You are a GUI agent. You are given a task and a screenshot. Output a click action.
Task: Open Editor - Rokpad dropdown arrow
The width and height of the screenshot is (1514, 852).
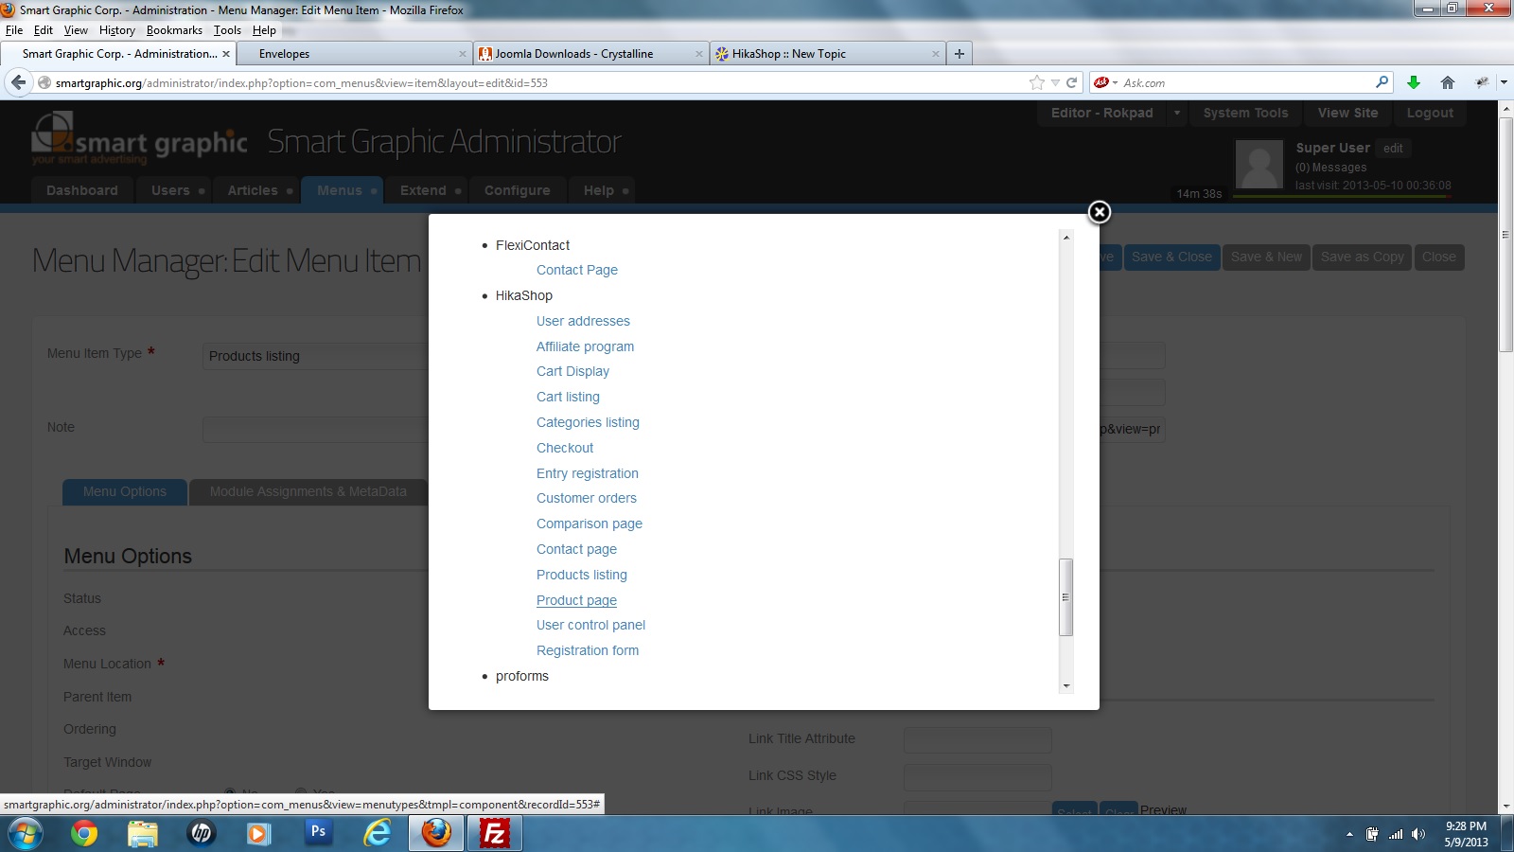(x=1177, y=113)
